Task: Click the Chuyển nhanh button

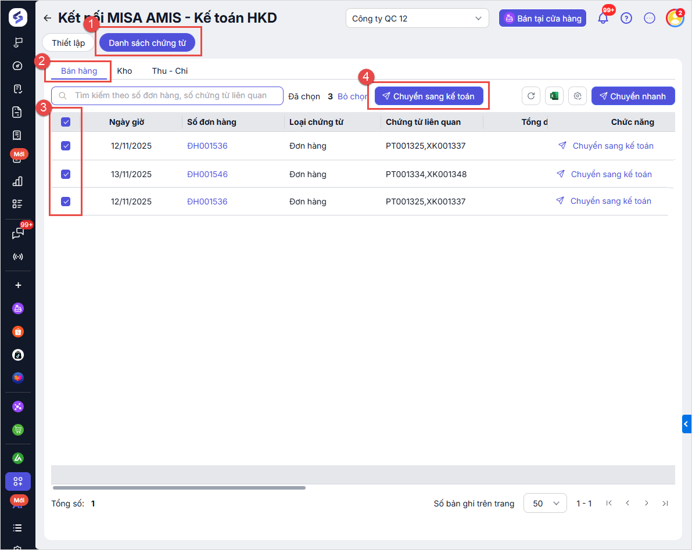Action: tap(633, 96)
